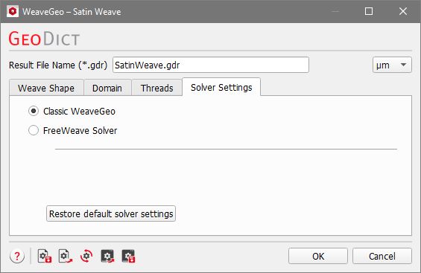The height and width of the screenshot is (273, 421).
Task: Switch to the Threads tab
Action: click(156, 88)
